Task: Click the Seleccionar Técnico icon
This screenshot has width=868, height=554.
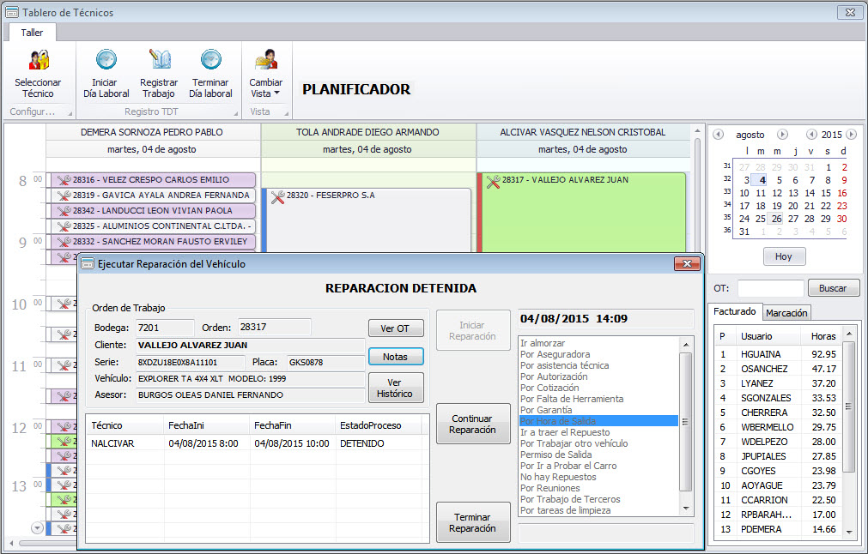Action: click(38, 61)
